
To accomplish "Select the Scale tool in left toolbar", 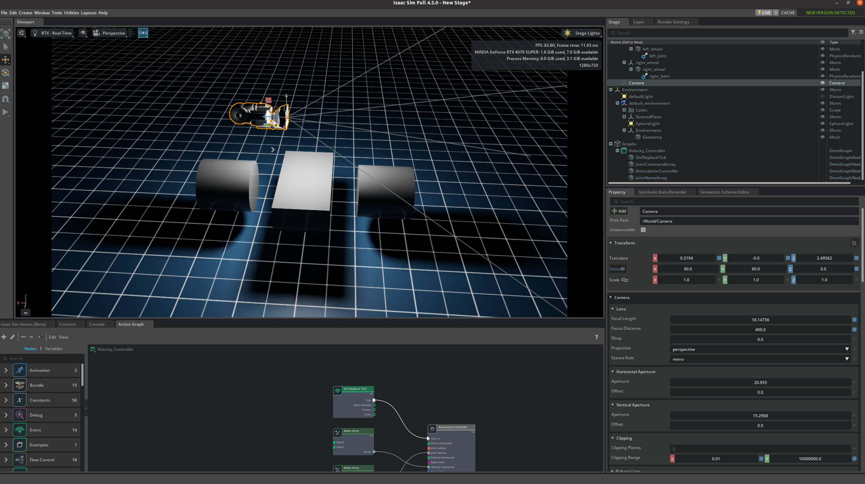I will [6, 85].
